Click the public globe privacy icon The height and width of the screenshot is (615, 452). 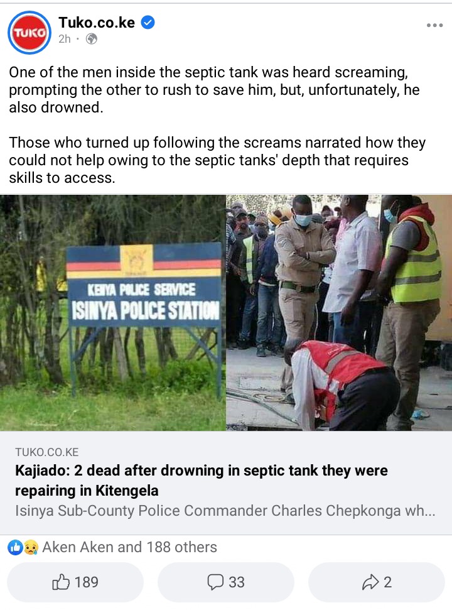coord(91,39)
